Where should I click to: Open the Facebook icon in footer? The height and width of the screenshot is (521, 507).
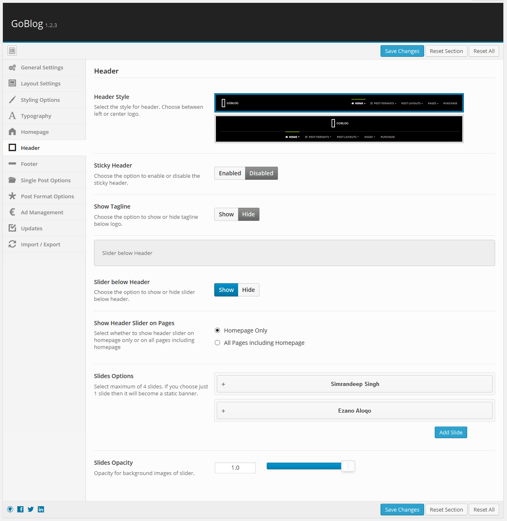[x=20, y=510]
